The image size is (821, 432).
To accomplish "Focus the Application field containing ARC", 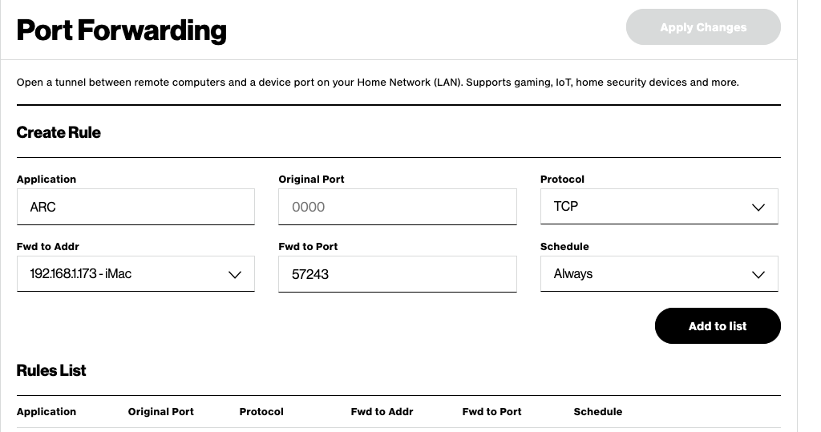I will pyautogui.click(x=135, y=207).
